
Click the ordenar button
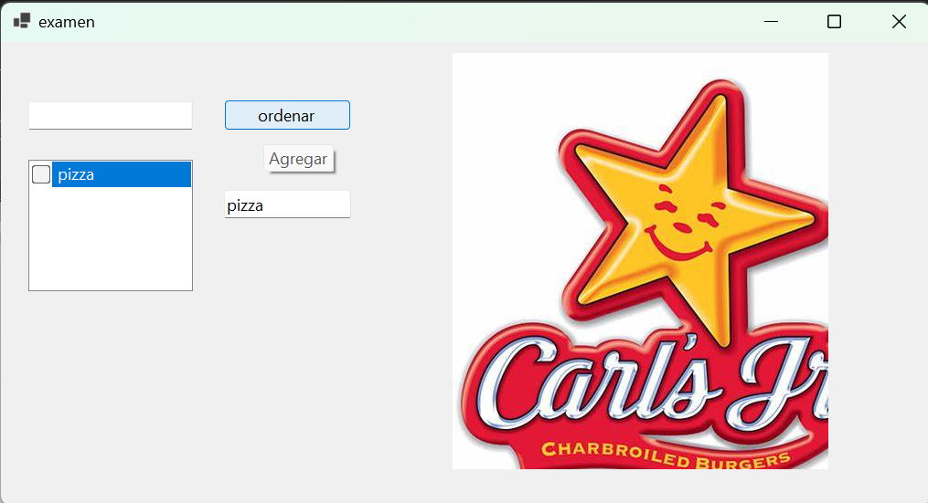(287, 115)
